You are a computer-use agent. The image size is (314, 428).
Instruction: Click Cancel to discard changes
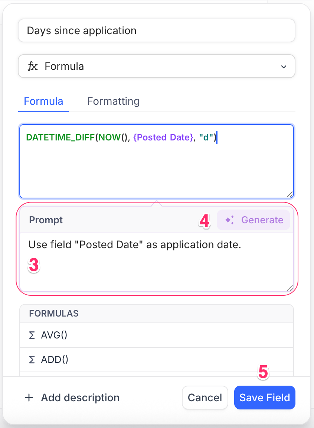(x=205, y=398)
